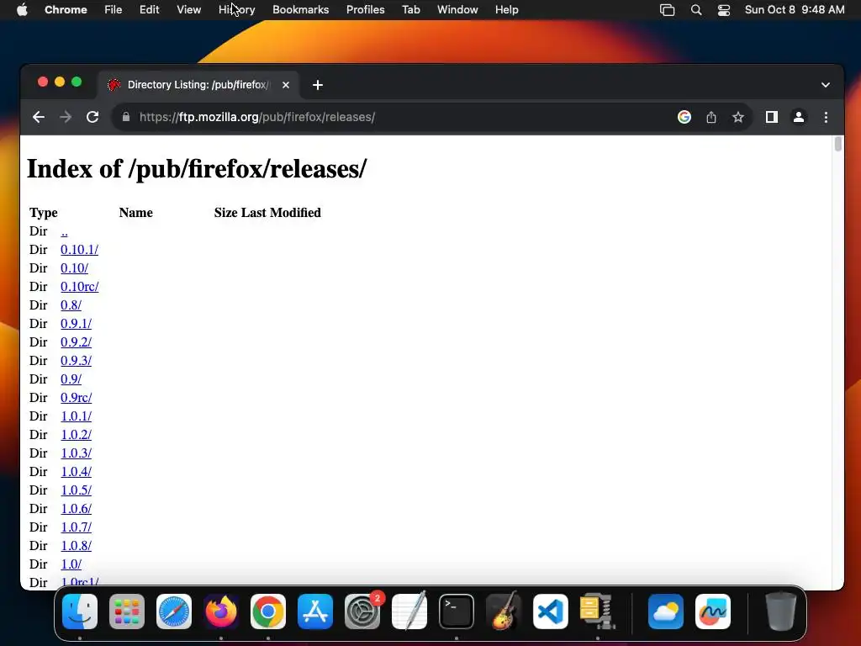Open Visual Studio Code from the Dock
The height and width of the screenshot is (646, 861).
coord(551,612)
